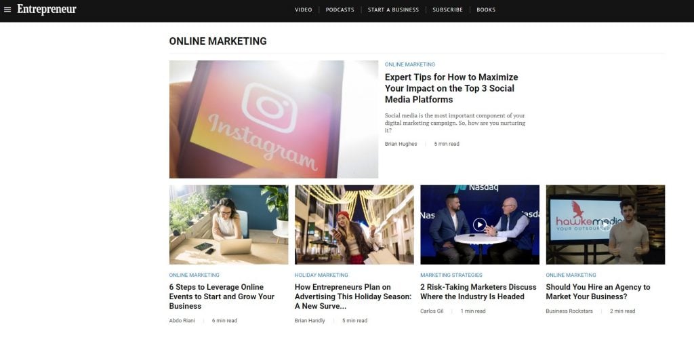
Task: Select Start a Business nav link
Action: pos(393,9)
